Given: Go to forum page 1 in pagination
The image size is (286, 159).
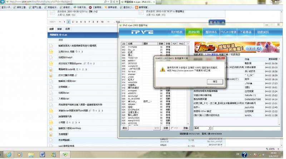Looking at the screenshot, I should tap(64, 22).
